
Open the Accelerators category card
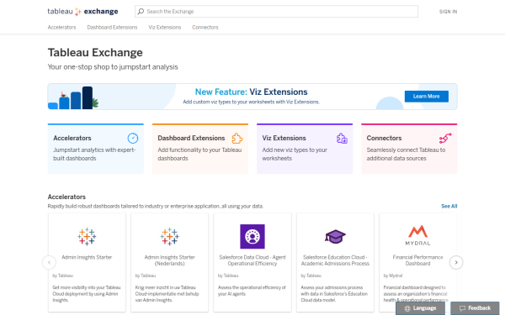pyautogui.click(x=96, y=149)
